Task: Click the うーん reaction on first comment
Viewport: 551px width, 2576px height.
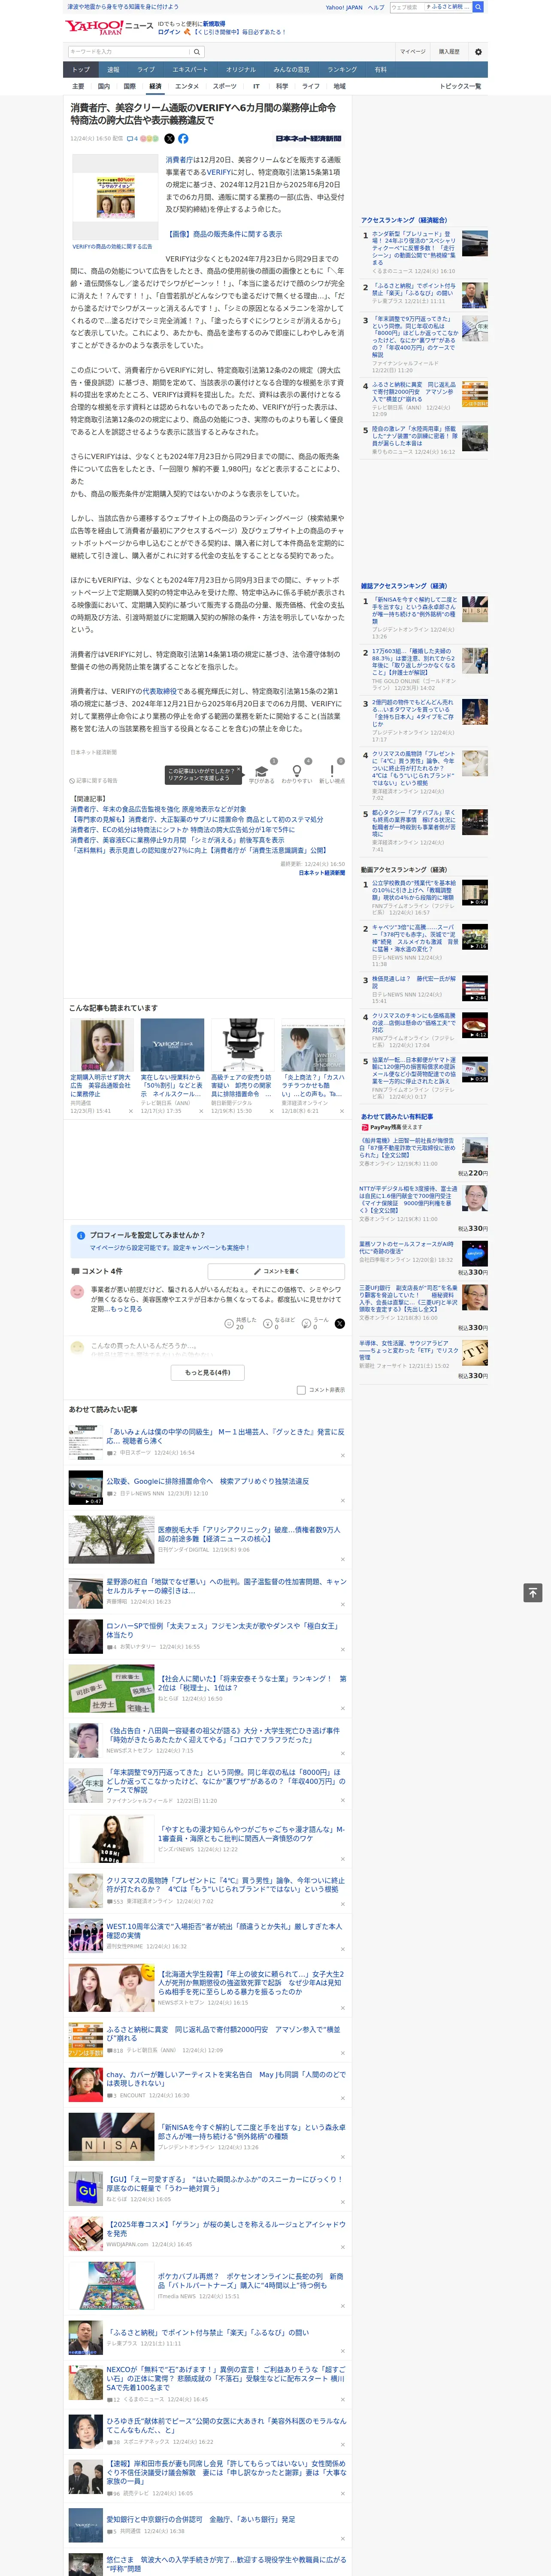Action: tap(307, 1323)
